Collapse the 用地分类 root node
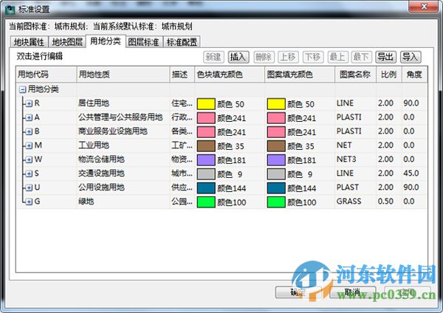Viewport: 443px width, 313px height. pyautogui.click(x=22, y=90)
